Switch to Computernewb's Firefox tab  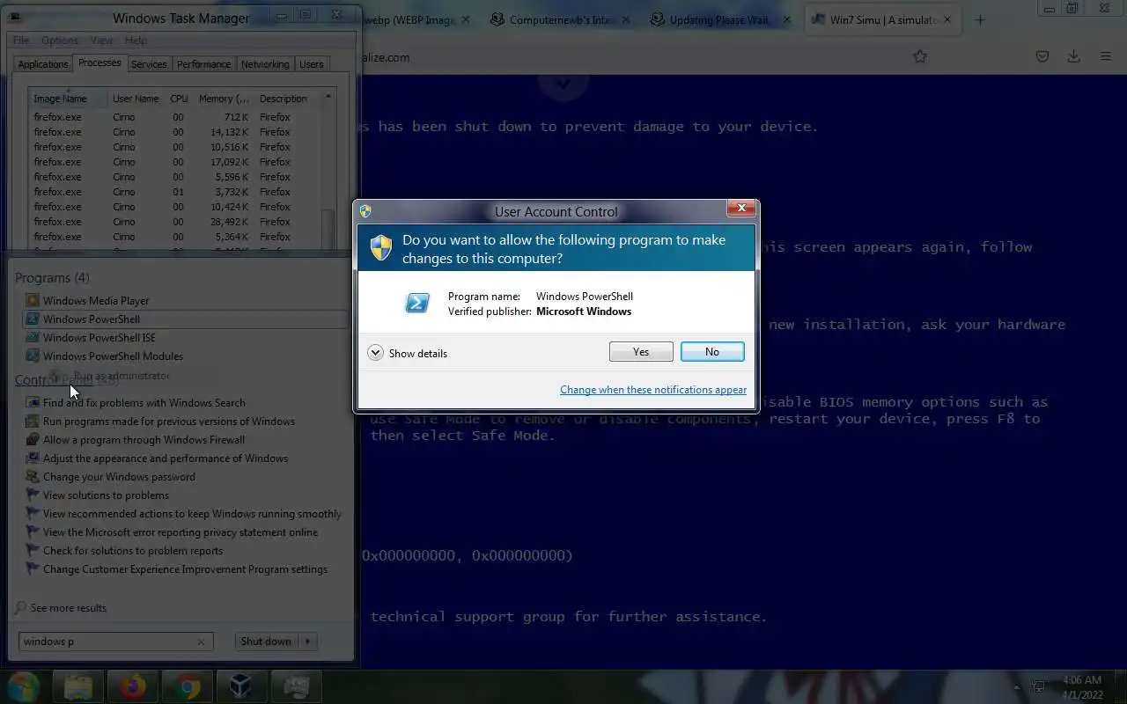(x=559, y=19)
